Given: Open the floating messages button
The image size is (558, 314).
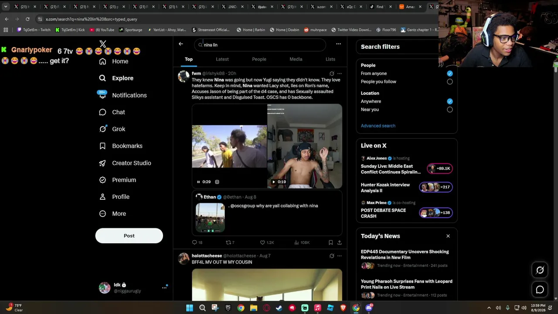Looking at the screenshot, I should pos(540,290).
